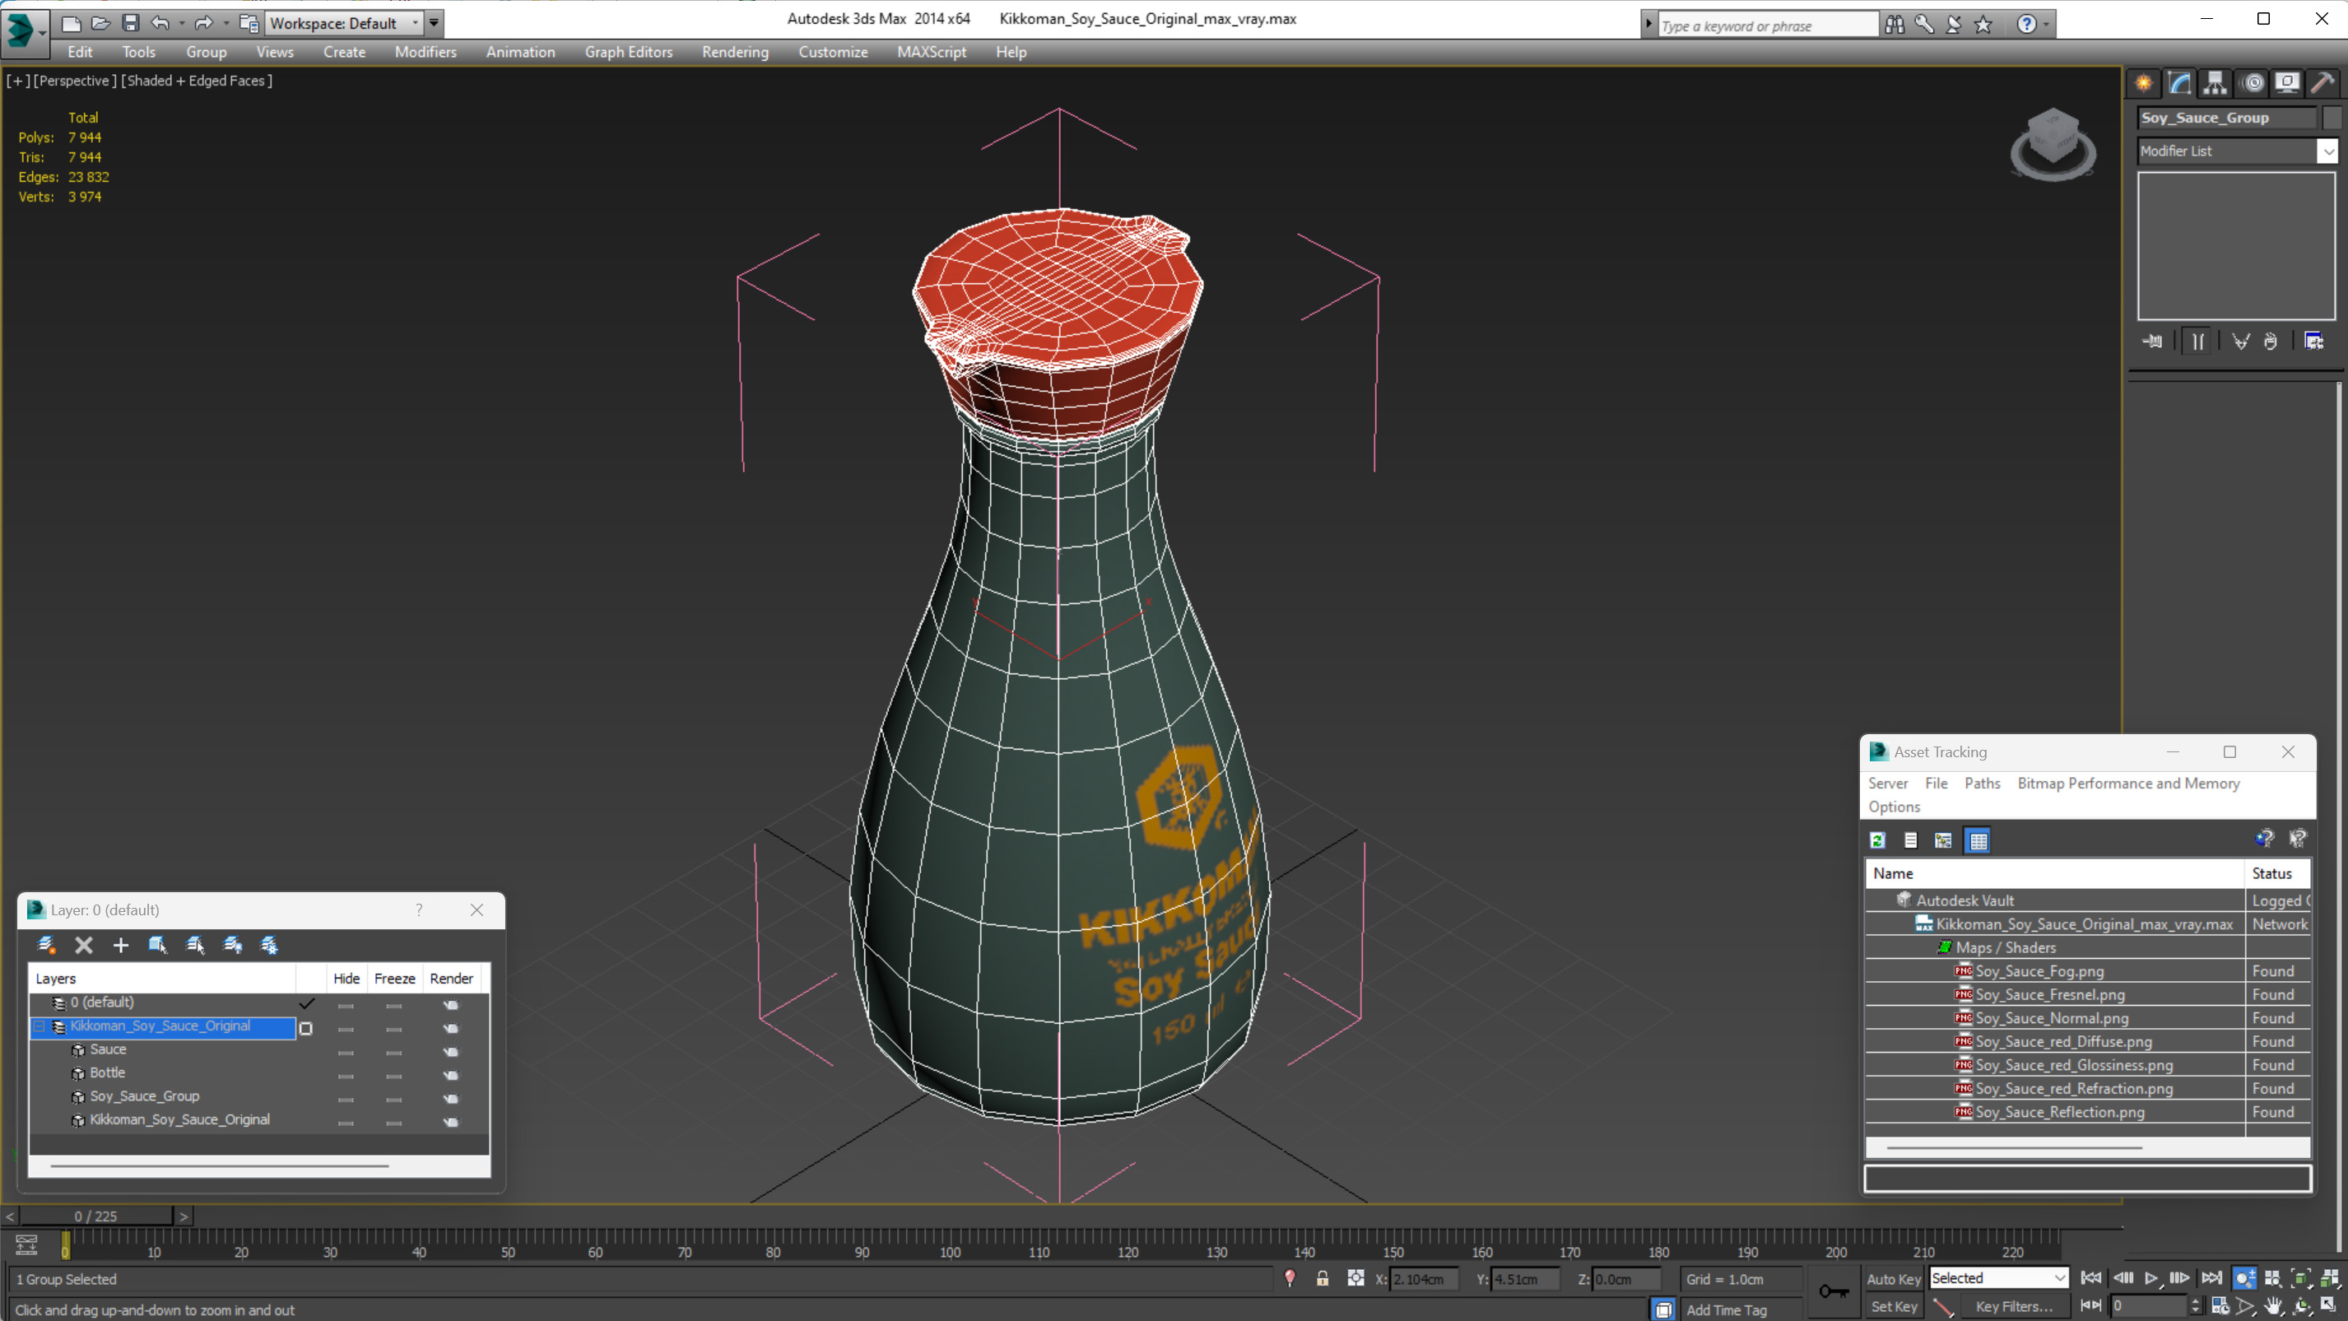
Task: Click Refresh icon in Asset Tracking toolbar
Action: 1878,840
